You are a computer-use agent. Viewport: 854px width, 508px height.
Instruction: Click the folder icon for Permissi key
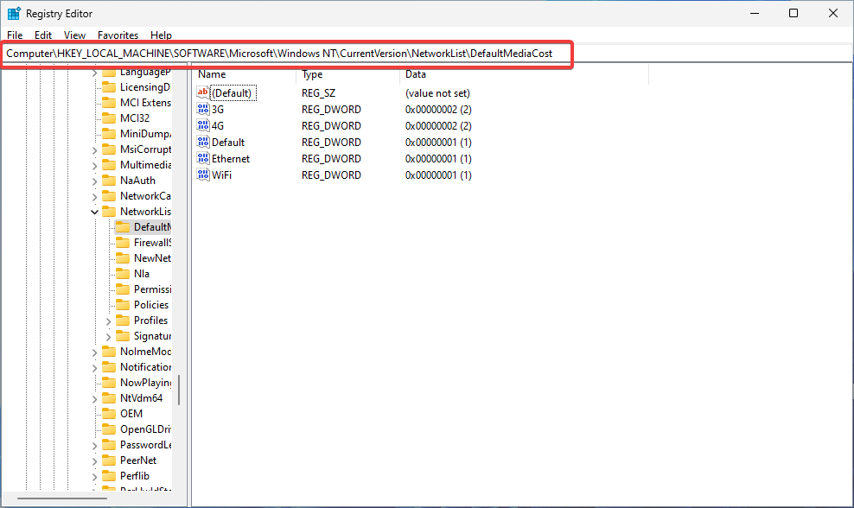123,289
